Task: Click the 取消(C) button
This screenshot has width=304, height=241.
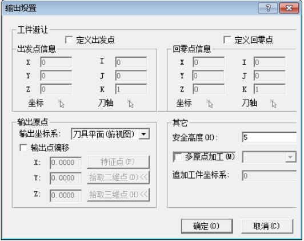Action: (267, 226)
